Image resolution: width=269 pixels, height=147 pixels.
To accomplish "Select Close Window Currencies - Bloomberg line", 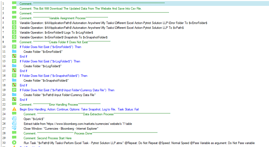I will tap(61, 129).
